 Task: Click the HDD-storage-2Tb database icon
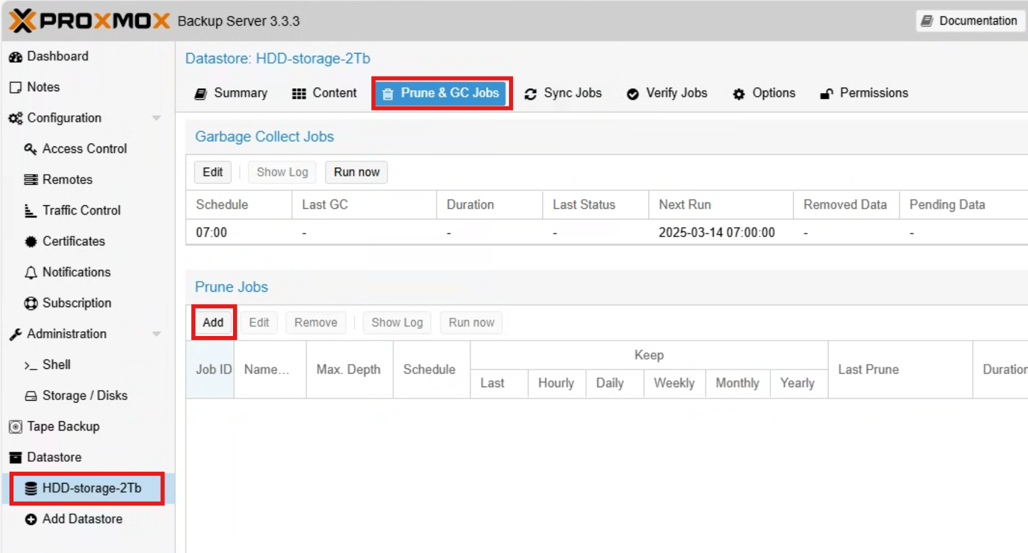(x=31, y=488)
